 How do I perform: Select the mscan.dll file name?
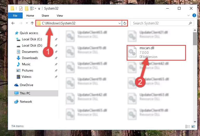tap(147, 48)
